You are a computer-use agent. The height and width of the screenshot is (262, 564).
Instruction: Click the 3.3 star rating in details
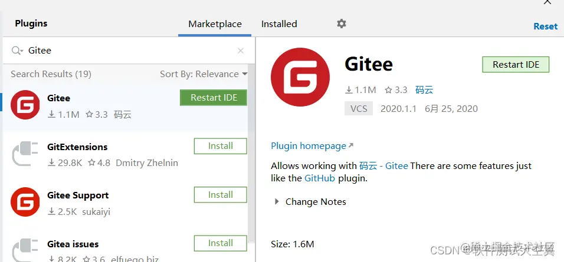click(396, 89)
